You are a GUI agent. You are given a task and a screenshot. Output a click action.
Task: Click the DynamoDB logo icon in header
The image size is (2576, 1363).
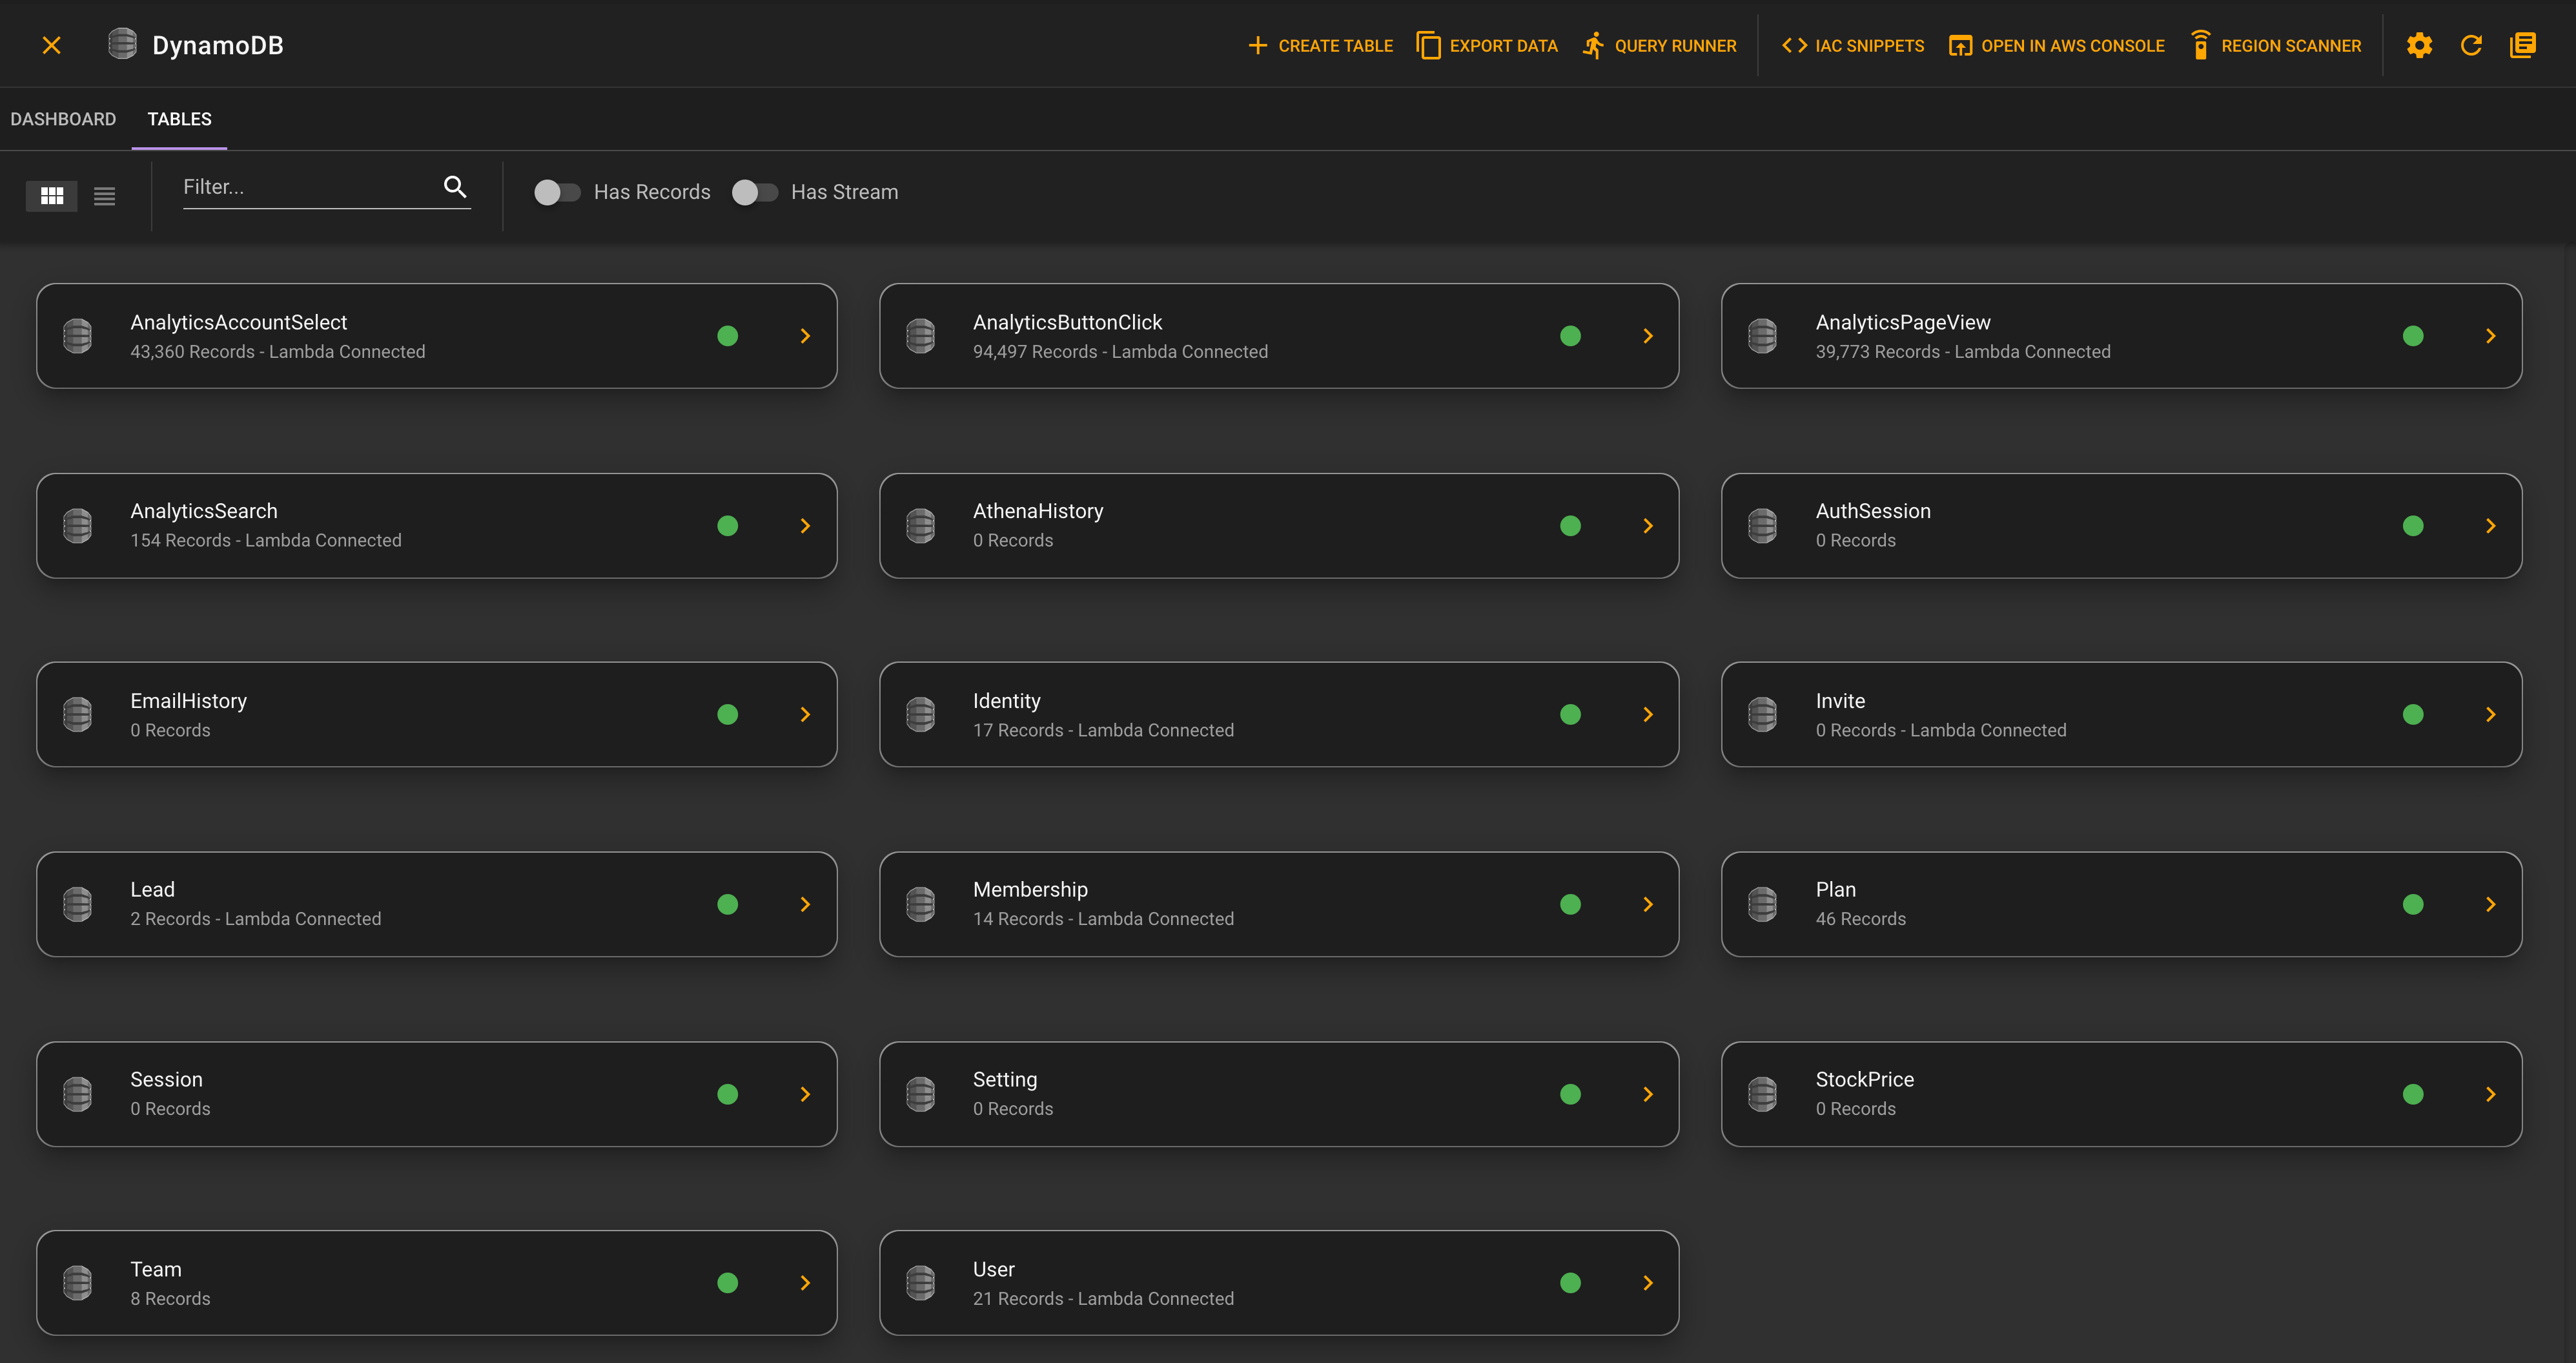[122, 44]
